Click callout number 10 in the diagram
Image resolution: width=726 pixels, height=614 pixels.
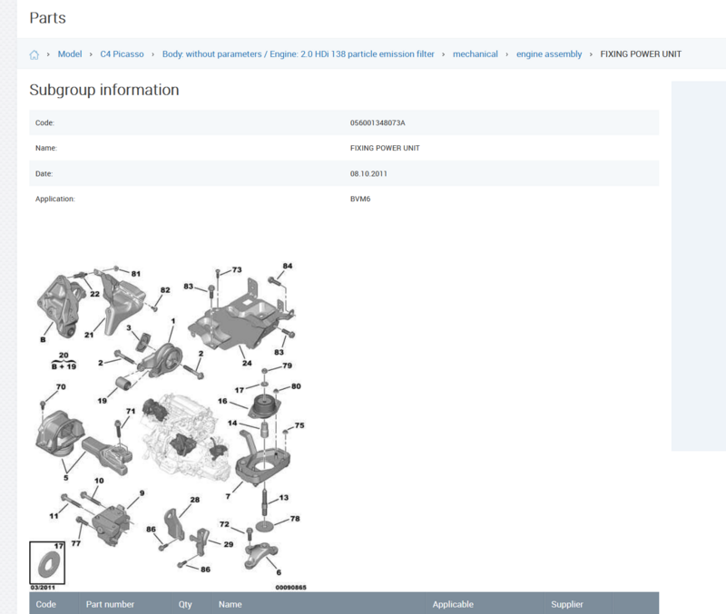[x=99, y=481]
